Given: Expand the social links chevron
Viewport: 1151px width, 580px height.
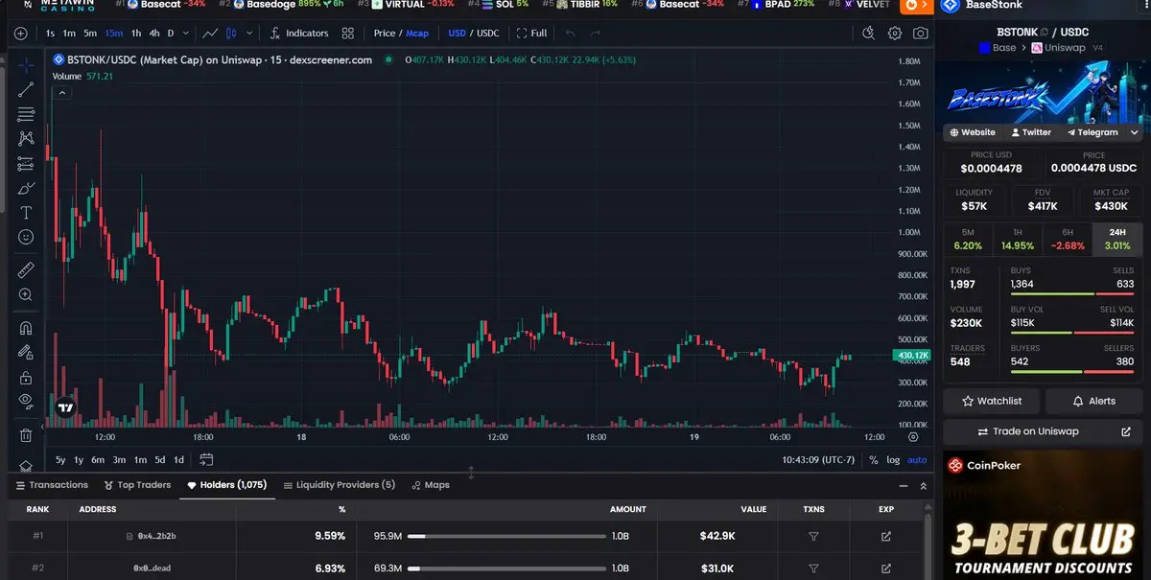Looking at the screenshot, I should click(1133, 132).
